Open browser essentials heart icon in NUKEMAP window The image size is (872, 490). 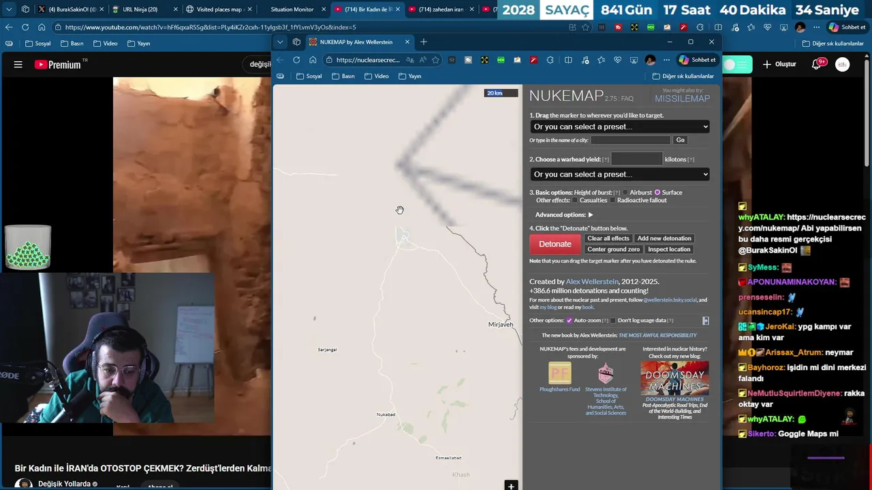617,60
